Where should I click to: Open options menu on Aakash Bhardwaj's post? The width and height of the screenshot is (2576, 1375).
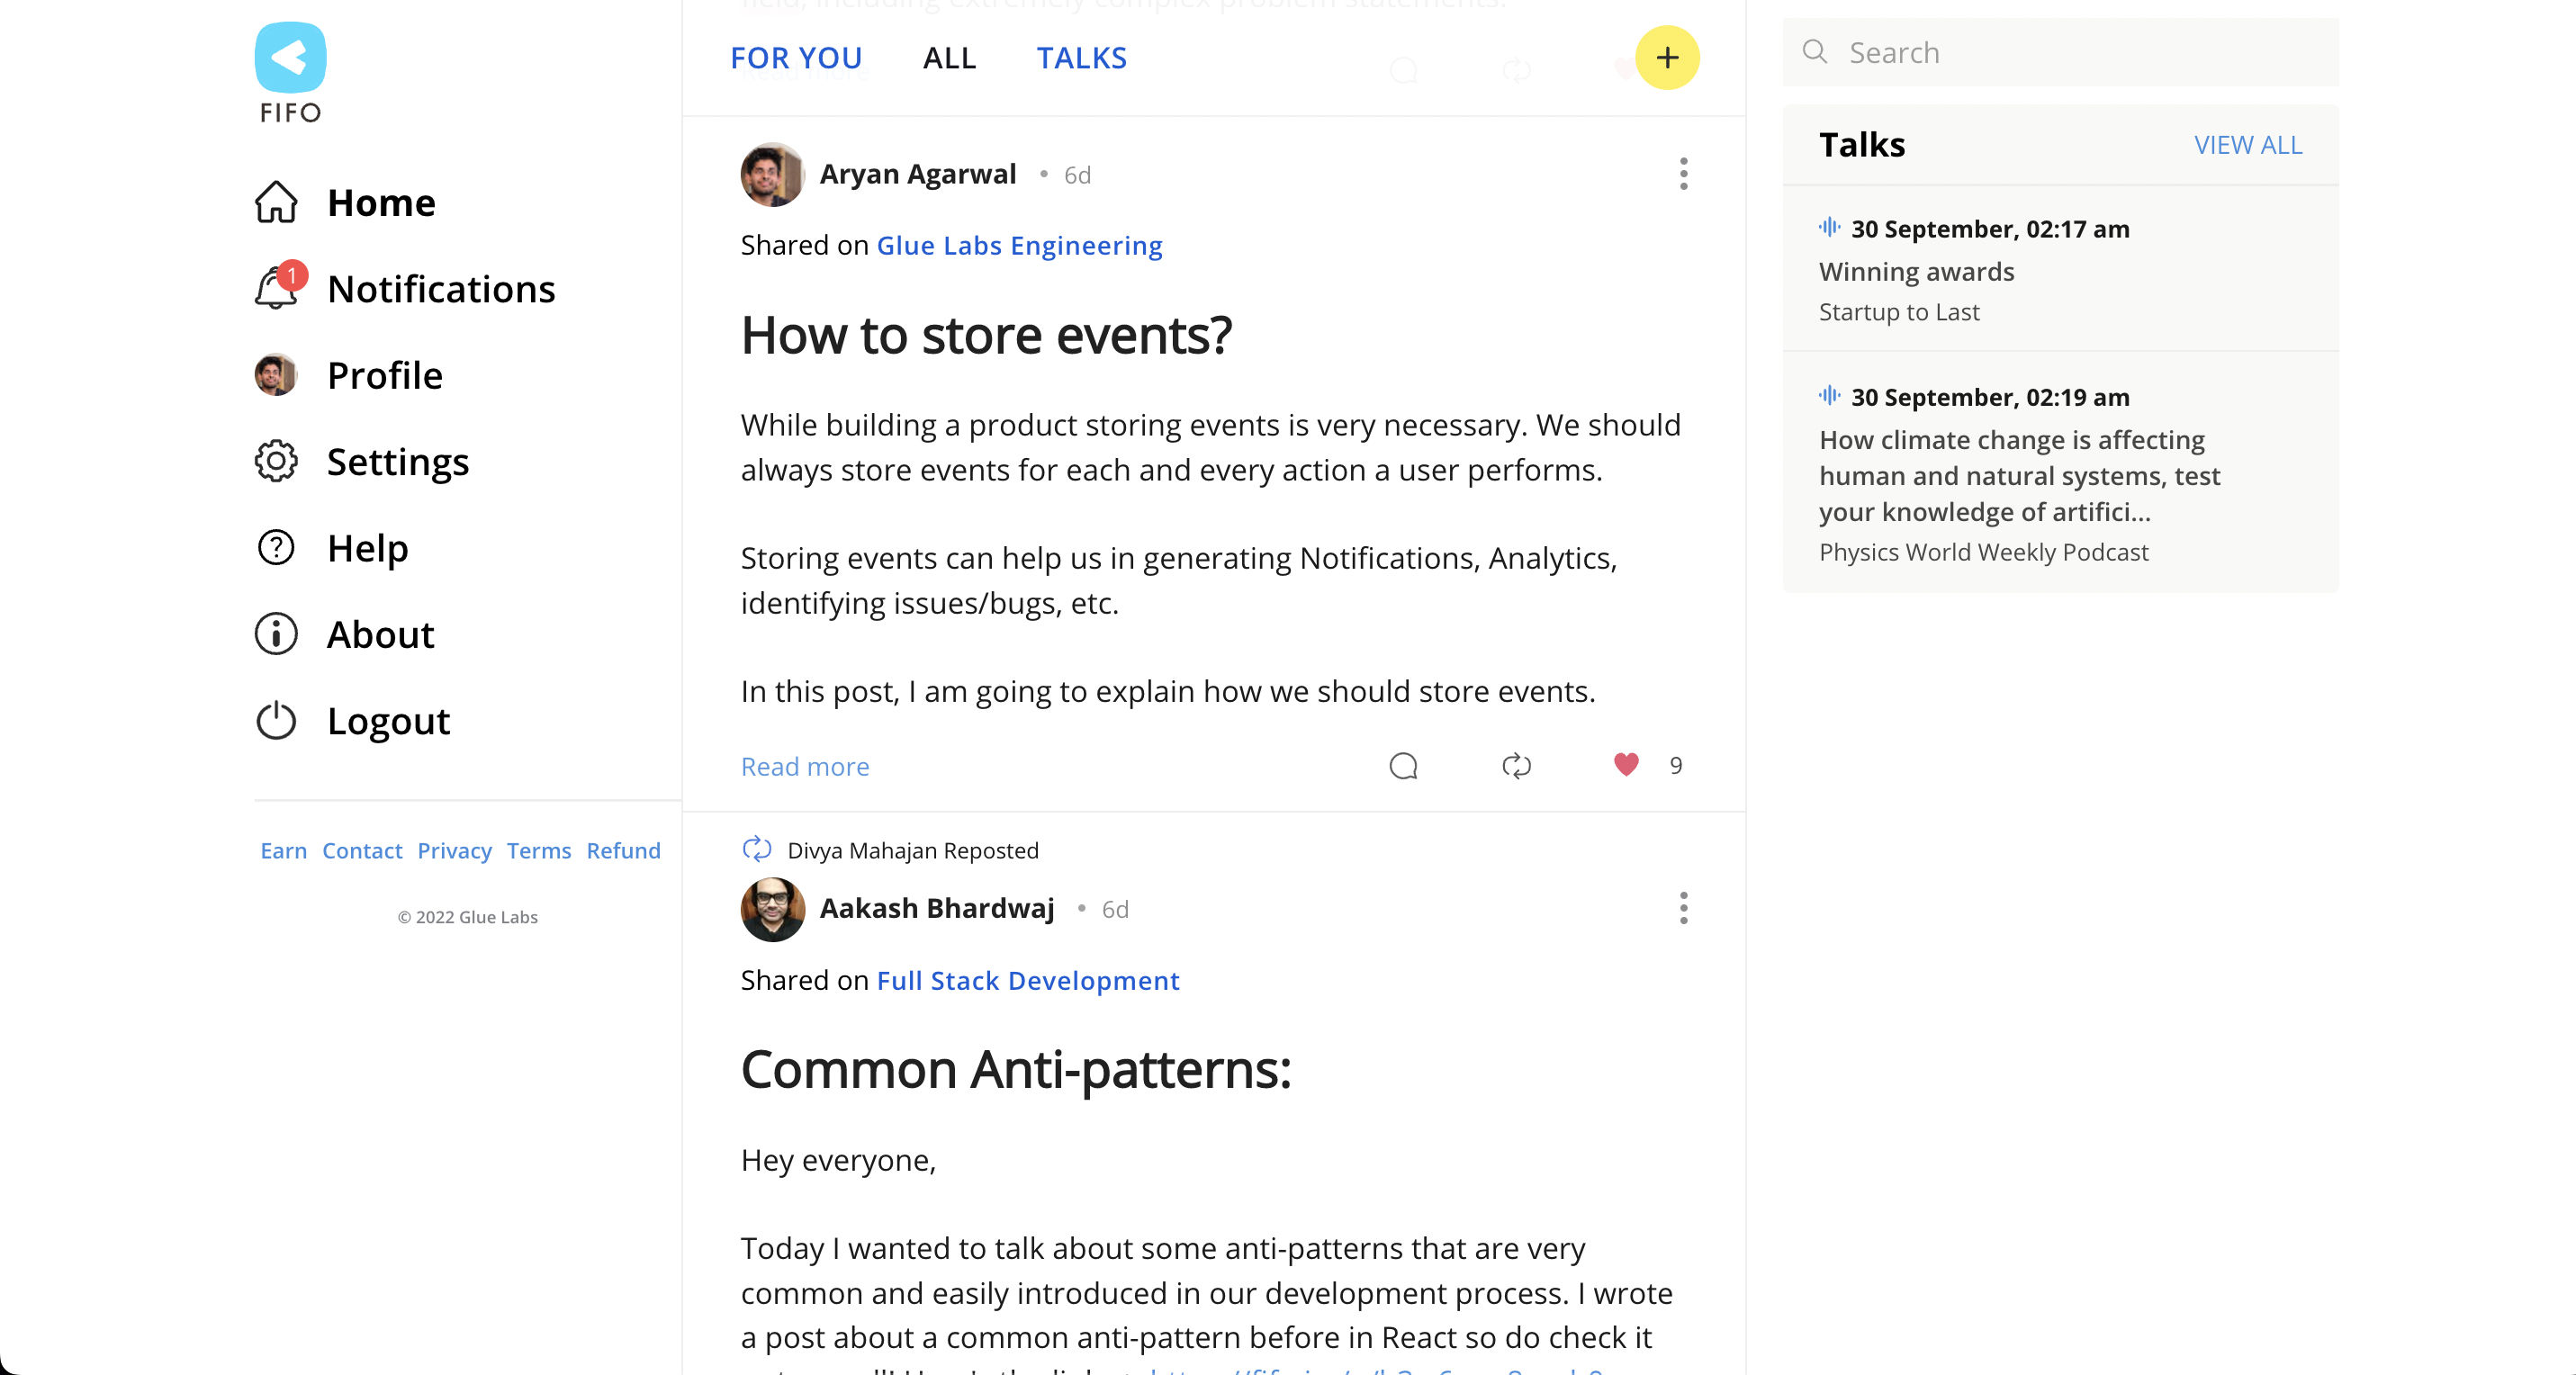1683,908
